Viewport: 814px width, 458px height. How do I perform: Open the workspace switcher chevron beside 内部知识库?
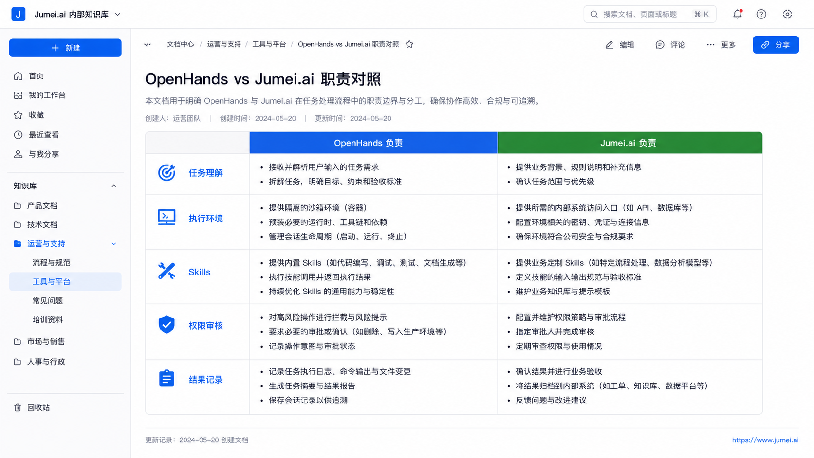pos(118,15)
